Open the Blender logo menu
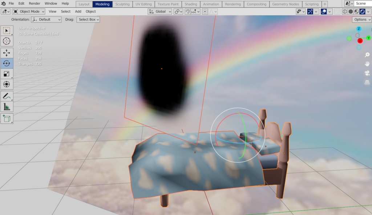The height and width of the screenshot is (215, 372). tap(3, 4)
